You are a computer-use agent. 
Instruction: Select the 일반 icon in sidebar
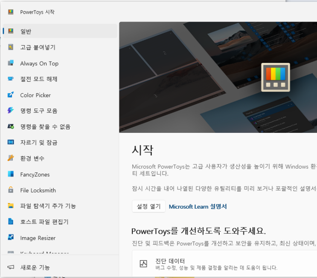11,31
